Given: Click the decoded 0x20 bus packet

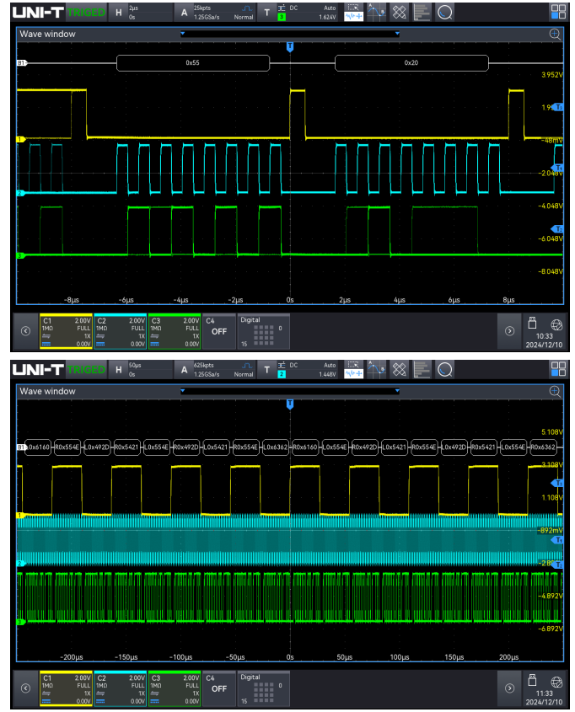Looking at the screenshot, I should click(x=411, y=63).
